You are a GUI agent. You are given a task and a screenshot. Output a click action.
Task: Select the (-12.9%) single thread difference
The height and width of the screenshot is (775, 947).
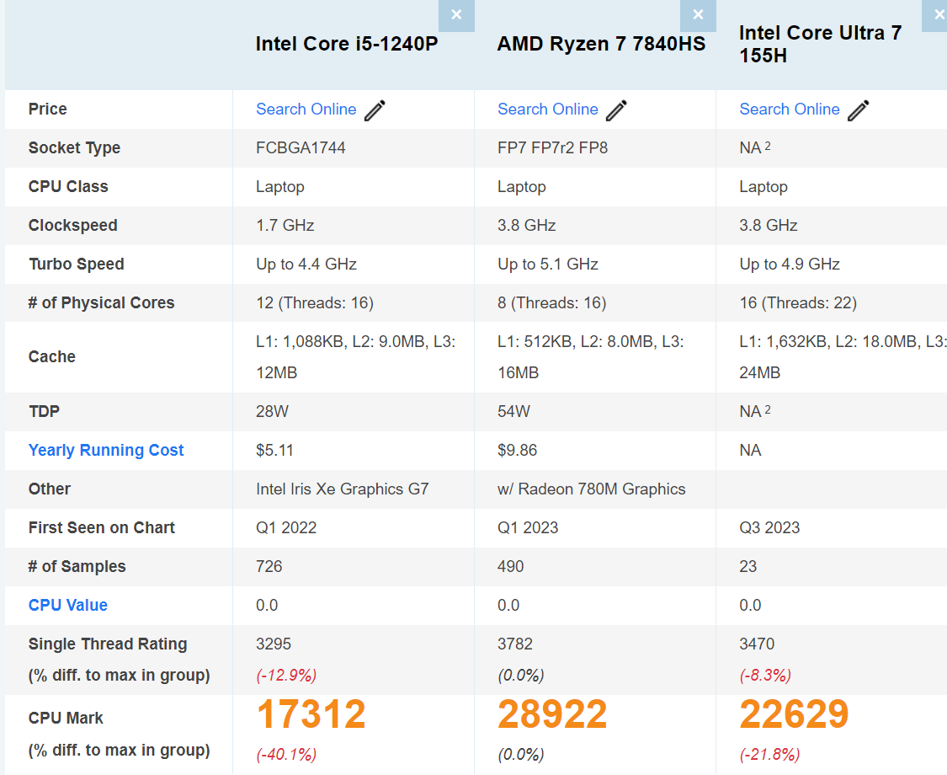[x=286, y=676]
